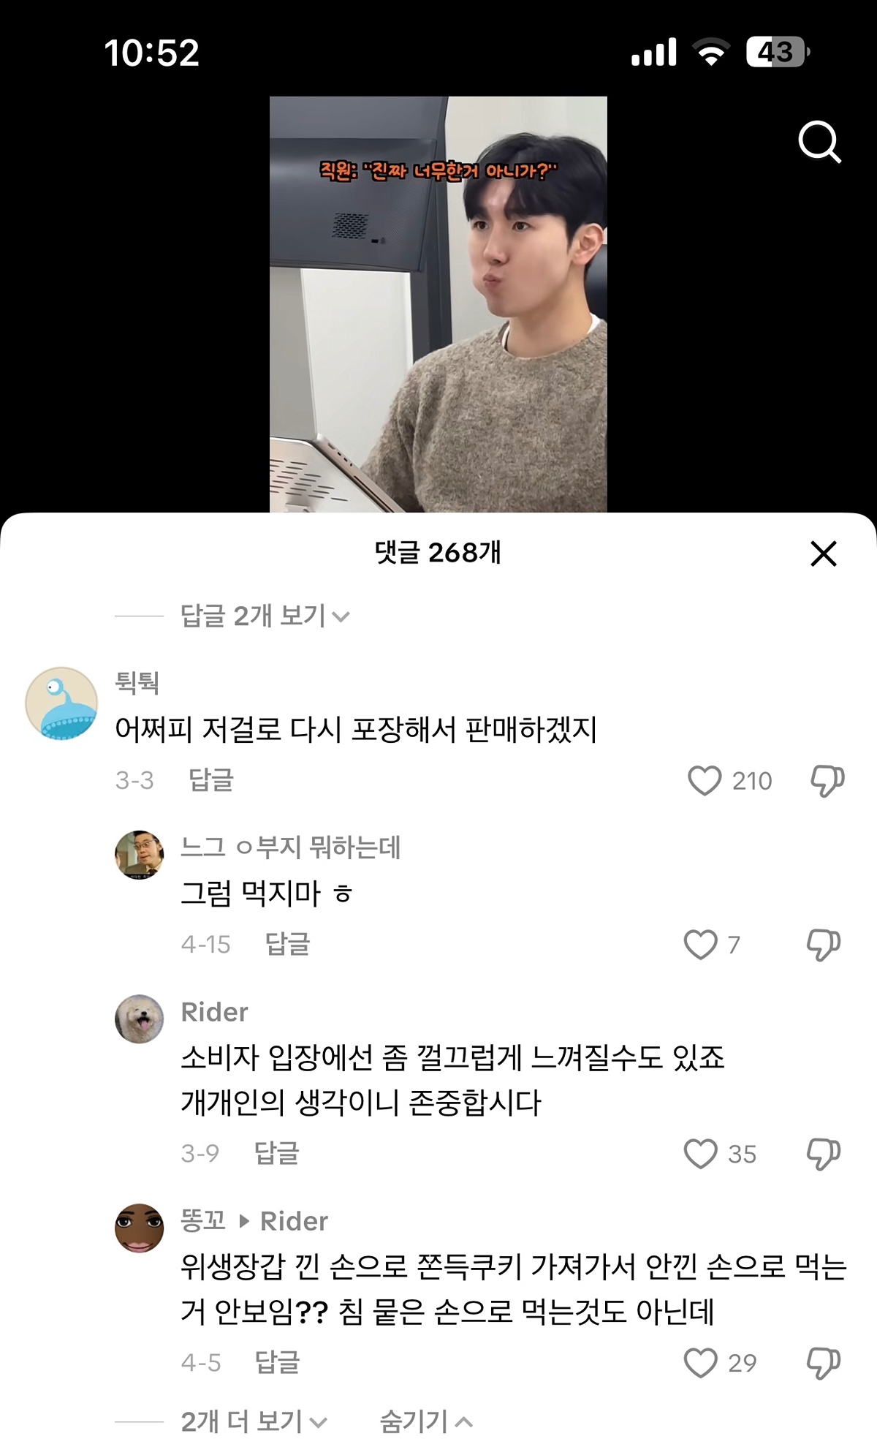Image resolution: width=877 pixels, height=1447 pixels.
Task: Open the username '느그 ㅇ부지 뭐하는데'
Action: pyautogui.click(x=290, y=847)
